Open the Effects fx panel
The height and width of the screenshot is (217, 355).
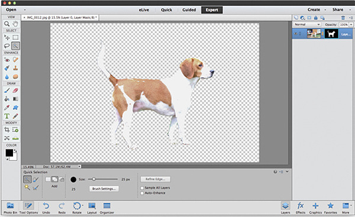(301, 208)
